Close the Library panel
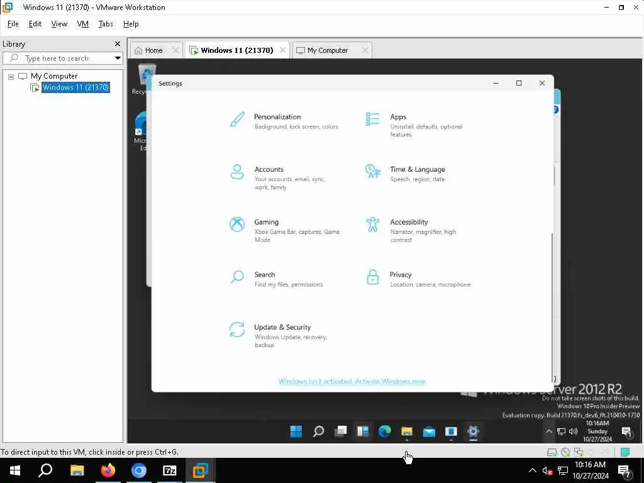 point(118,43)
